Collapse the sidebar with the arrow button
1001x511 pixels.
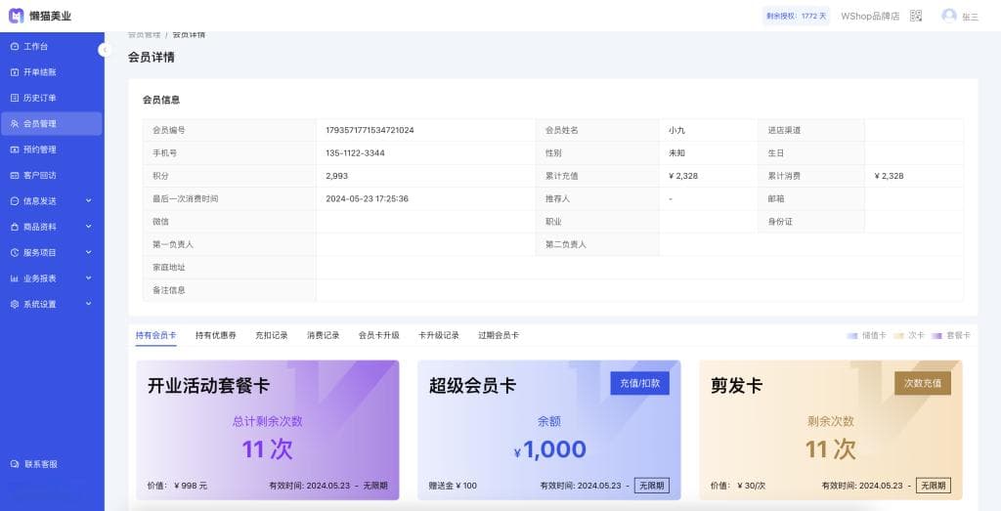point(105,50)
